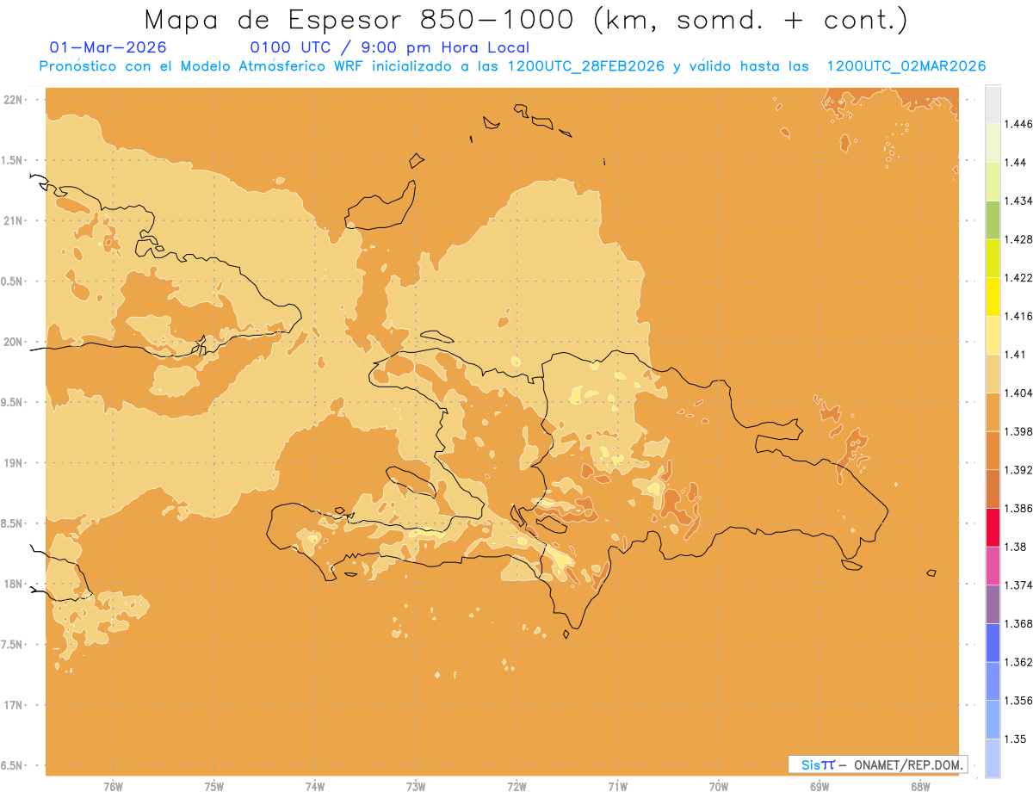Click the "9.5N" latitude label
The width and height of the screenshot is (1033, 798).
click(14, 402)
